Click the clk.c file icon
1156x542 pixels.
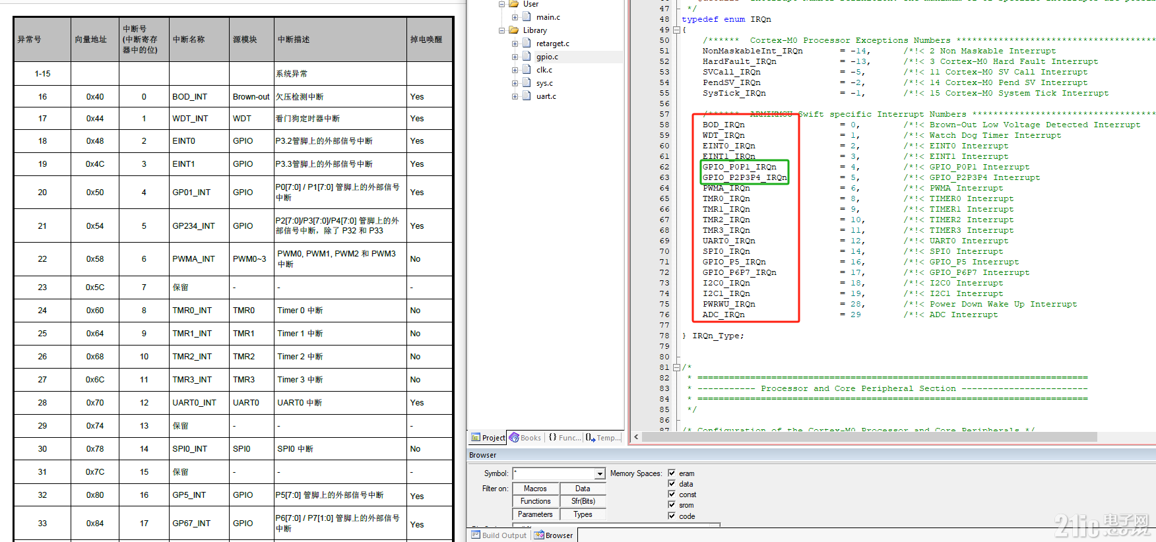coord(527,70)
